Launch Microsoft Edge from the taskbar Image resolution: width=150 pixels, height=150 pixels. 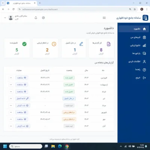pyautogui.click(x=60, y=146)
